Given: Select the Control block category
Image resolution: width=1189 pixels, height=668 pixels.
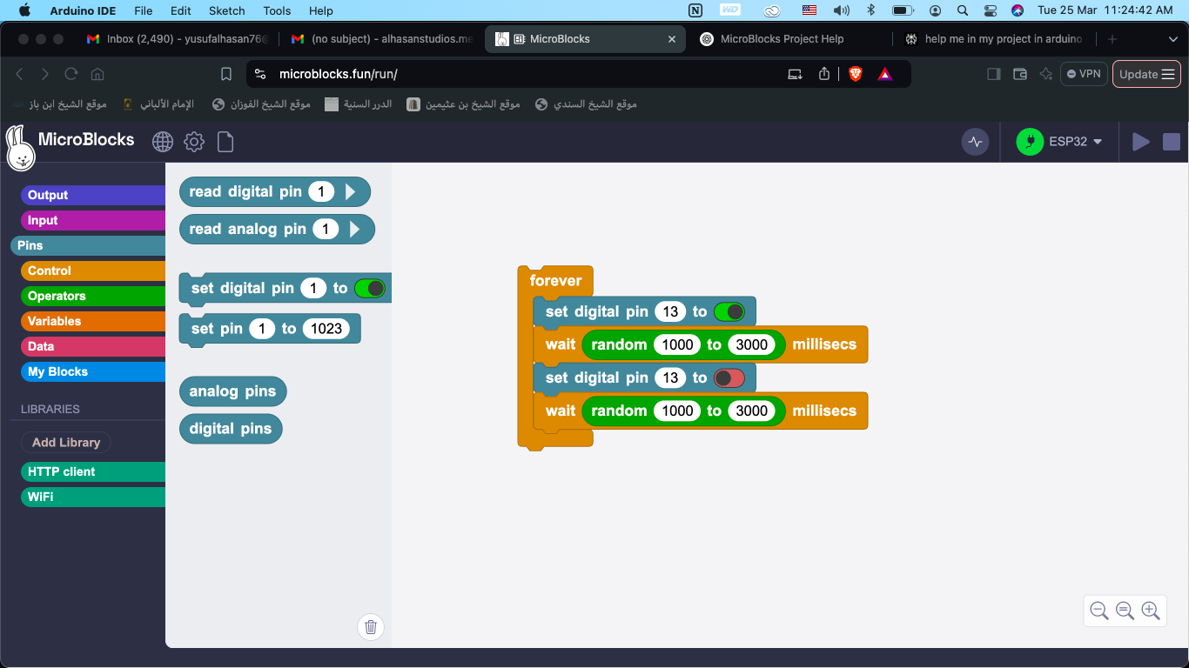Looking at the screenshot, I should (x=93, y=271).
